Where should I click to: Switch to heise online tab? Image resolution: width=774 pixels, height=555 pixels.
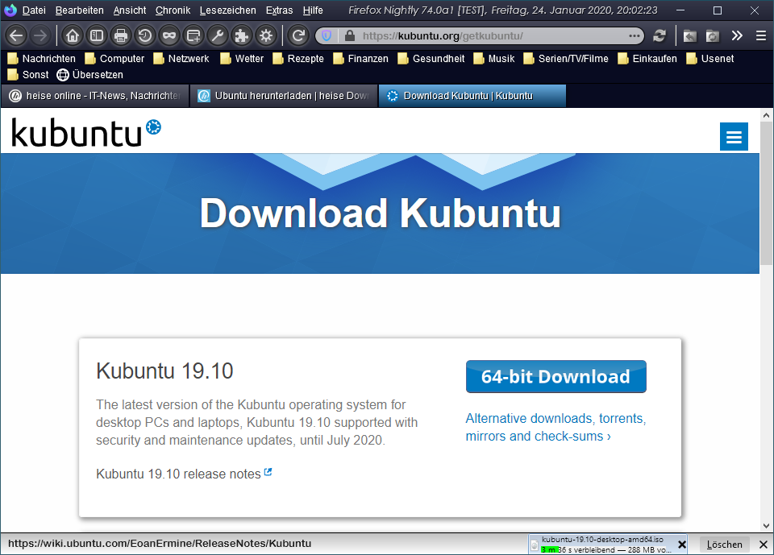pyautogui.click(x=96, y=96)
